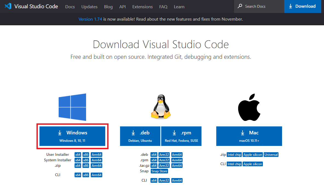Select Linux .tar.gz Arm32 download
Screen dimensions: 324x194
(164, 166)
